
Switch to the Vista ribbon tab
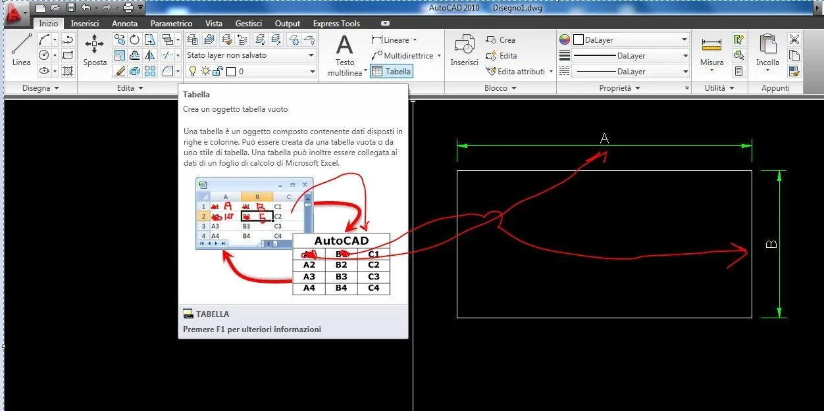214,24
